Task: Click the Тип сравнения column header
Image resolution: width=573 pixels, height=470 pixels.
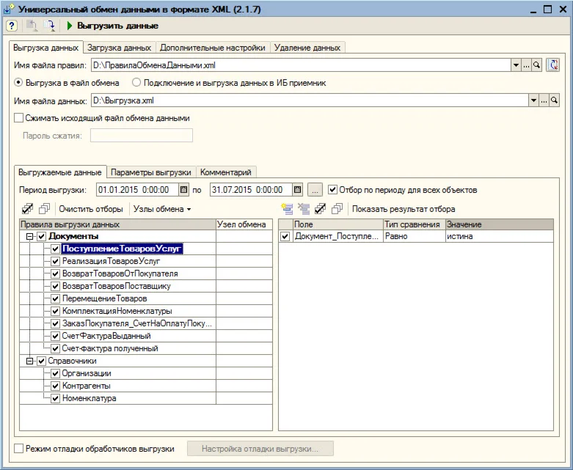Action: coord(412,224)
